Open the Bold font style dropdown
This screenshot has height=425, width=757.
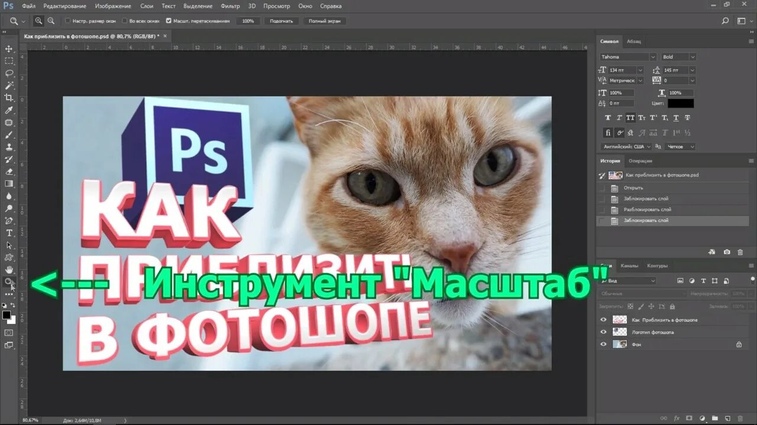[x=693, y=57]
